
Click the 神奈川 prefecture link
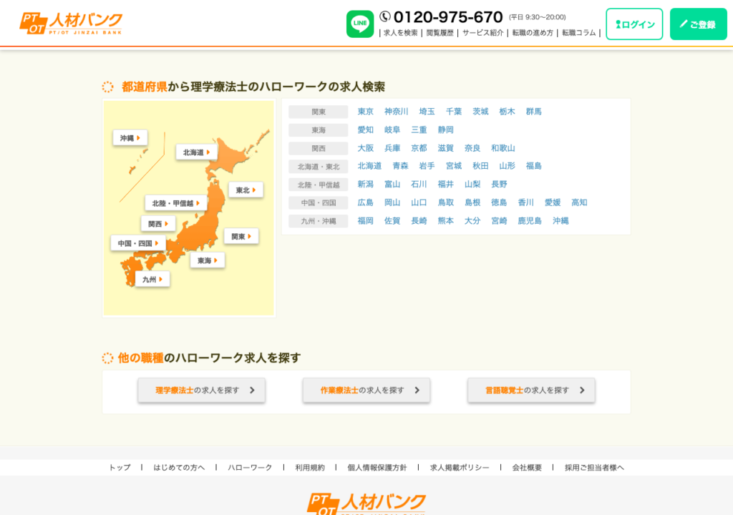(x=396, y=111)
